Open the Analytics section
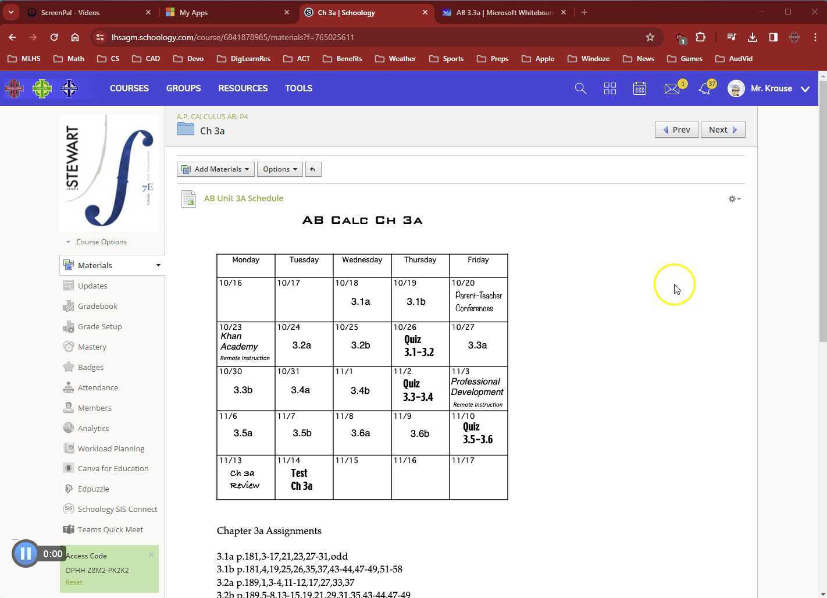Viewport: 827px width, 598px height. coord(93,428)
